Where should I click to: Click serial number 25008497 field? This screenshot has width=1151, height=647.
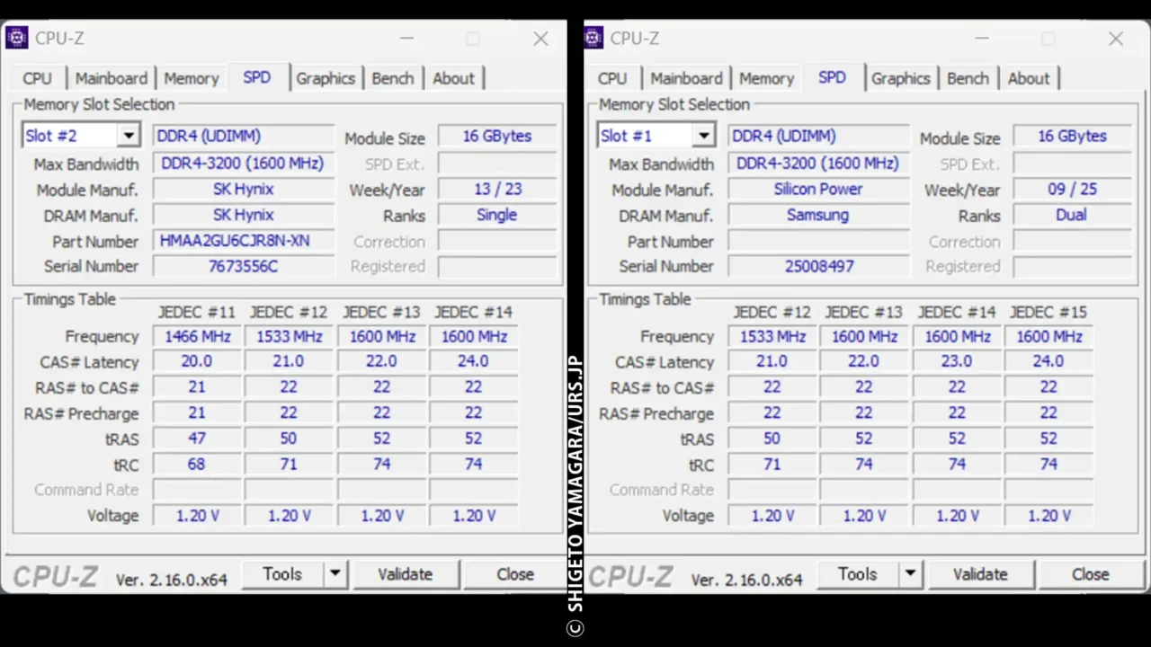818,266
